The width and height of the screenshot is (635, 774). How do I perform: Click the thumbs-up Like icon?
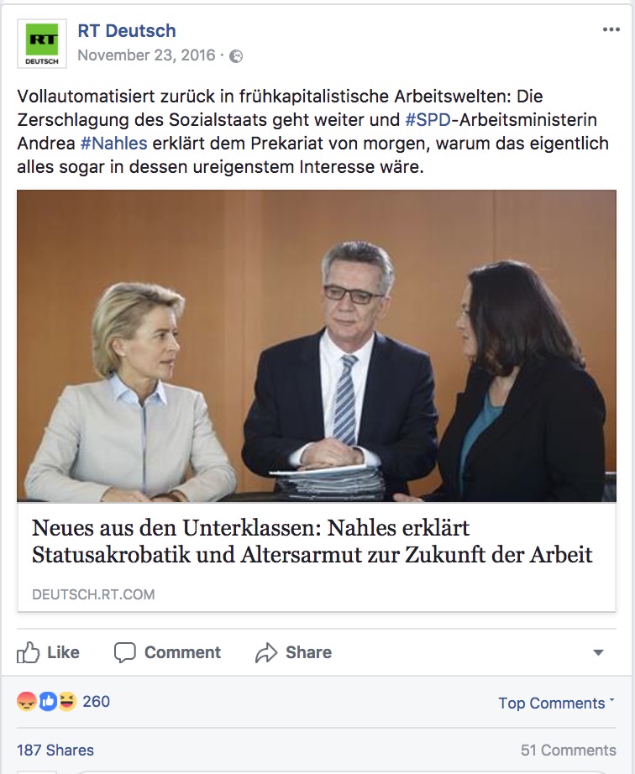coord(29,652)
